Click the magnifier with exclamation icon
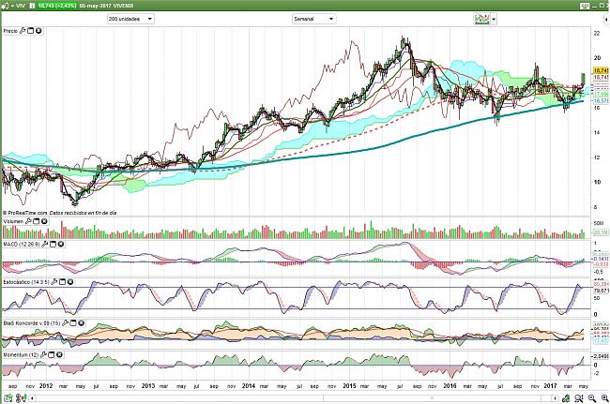The width and height of the screenshot is (610, 404). (579, 398)
